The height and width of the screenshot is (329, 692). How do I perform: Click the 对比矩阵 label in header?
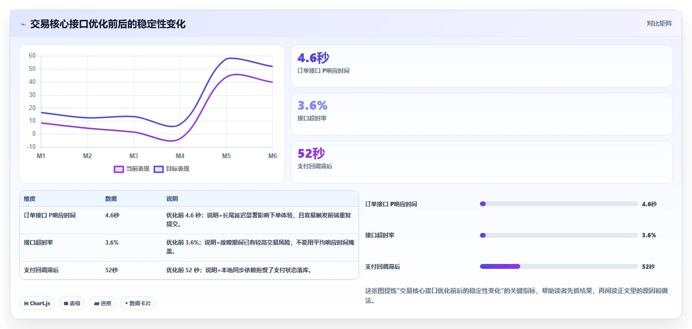point(659,23)
